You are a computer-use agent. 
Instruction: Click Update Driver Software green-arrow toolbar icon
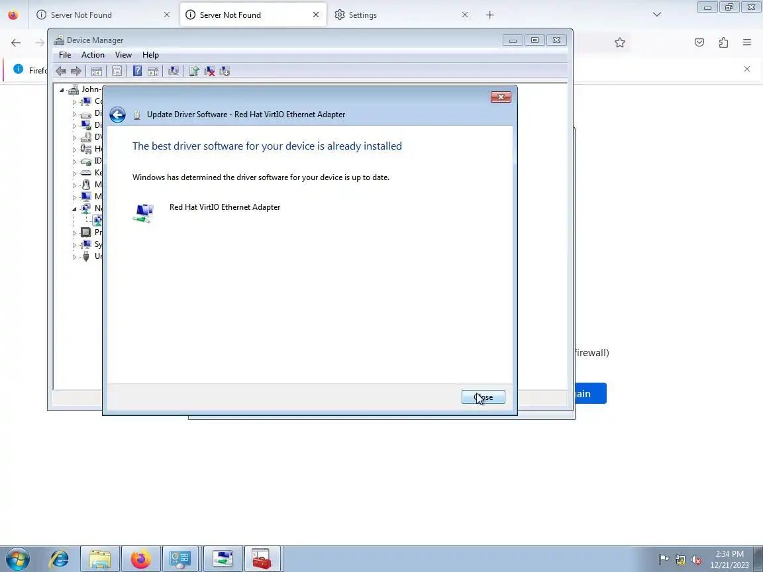(193, 71)
